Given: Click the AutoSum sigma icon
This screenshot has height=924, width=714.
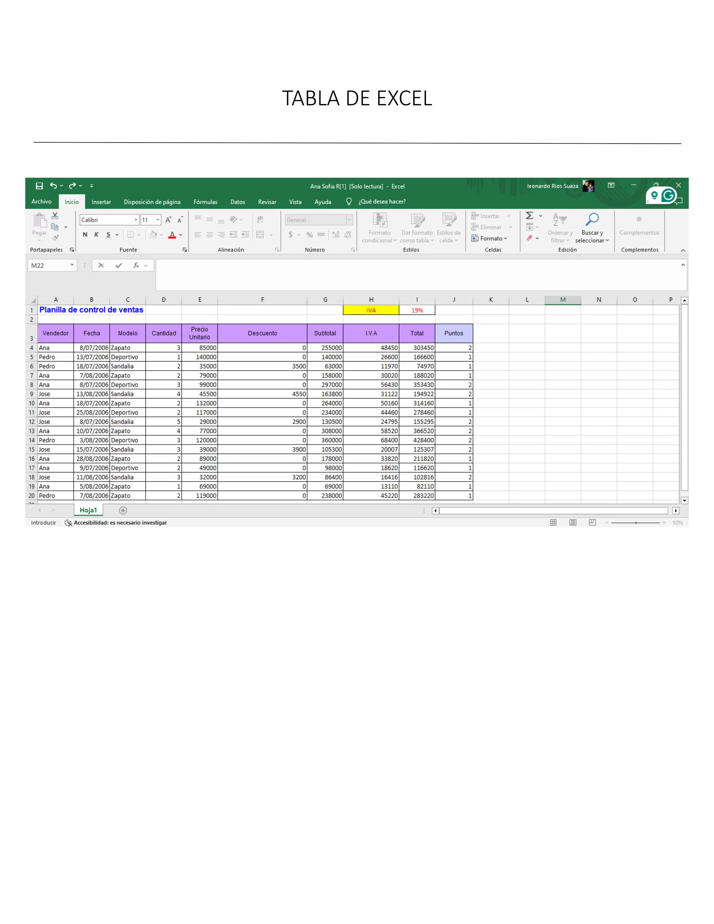Looking at the screenshot, I should point(529,216).
